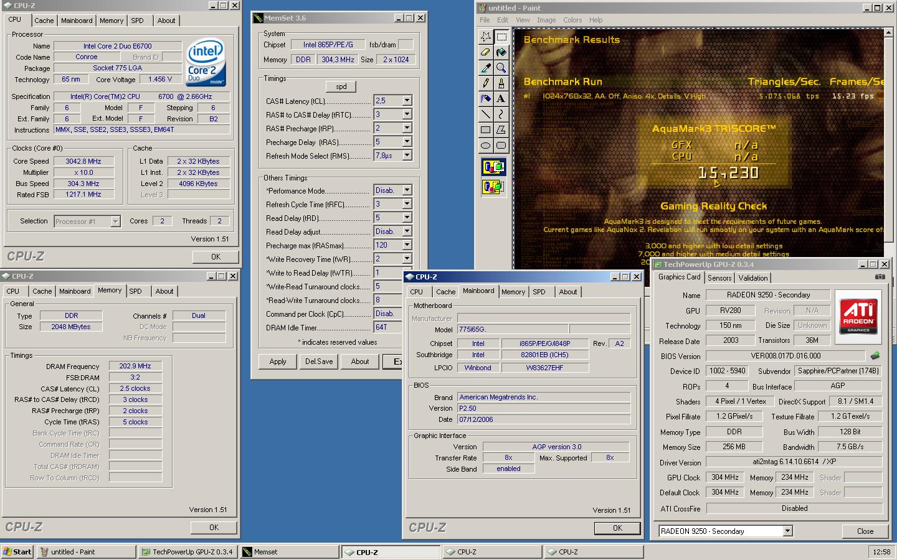This screenshot has height=560, width=897.
Task: Switch to untitled - Paint taskbar button
Action: coord(86,552)
